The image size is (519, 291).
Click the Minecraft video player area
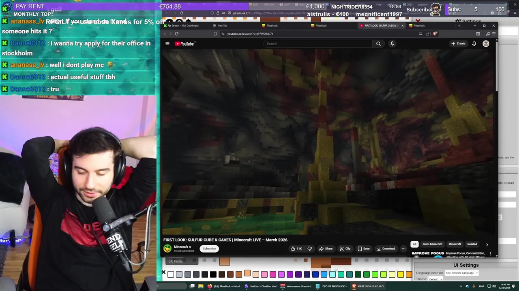[x=329, y=141]
